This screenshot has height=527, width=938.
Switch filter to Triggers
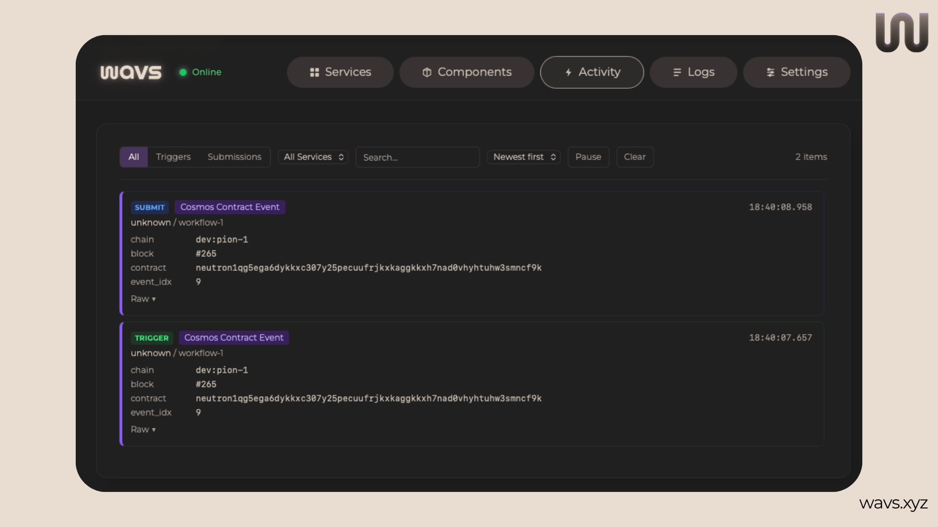[x=173, y=157]
